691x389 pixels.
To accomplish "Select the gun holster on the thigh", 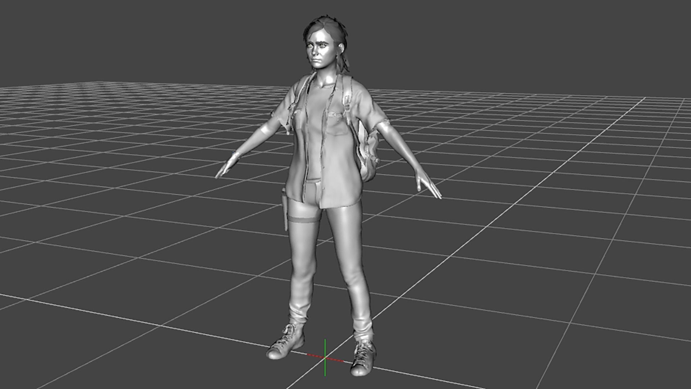I will (284, 209).
